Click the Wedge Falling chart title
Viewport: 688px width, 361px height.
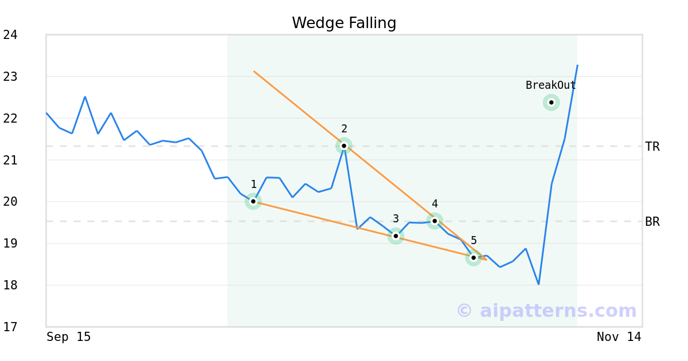tap(344, 23)
